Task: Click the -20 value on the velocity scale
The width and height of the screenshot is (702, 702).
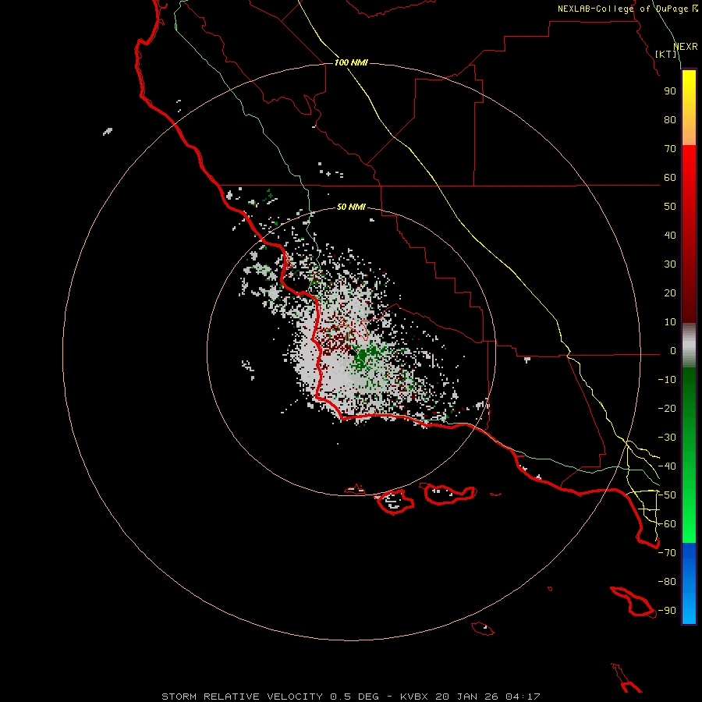Action: (x=667, y=409)
